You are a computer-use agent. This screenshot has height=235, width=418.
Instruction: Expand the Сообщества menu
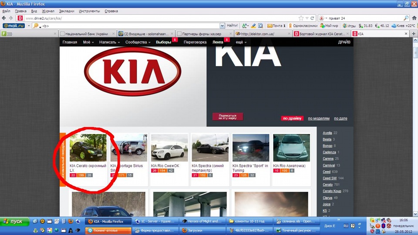pyautogui.click(x=138, y=42)
